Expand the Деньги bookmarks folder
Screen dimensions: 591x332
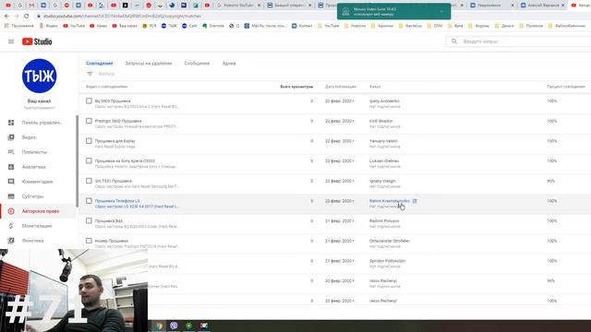(505, 26)
